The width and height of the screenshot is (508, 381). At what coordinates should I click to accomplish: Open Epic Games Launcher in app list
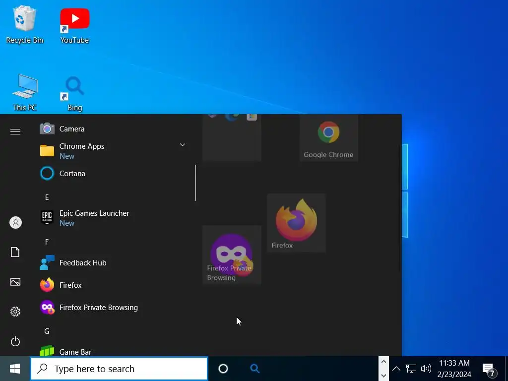[114, 218]
